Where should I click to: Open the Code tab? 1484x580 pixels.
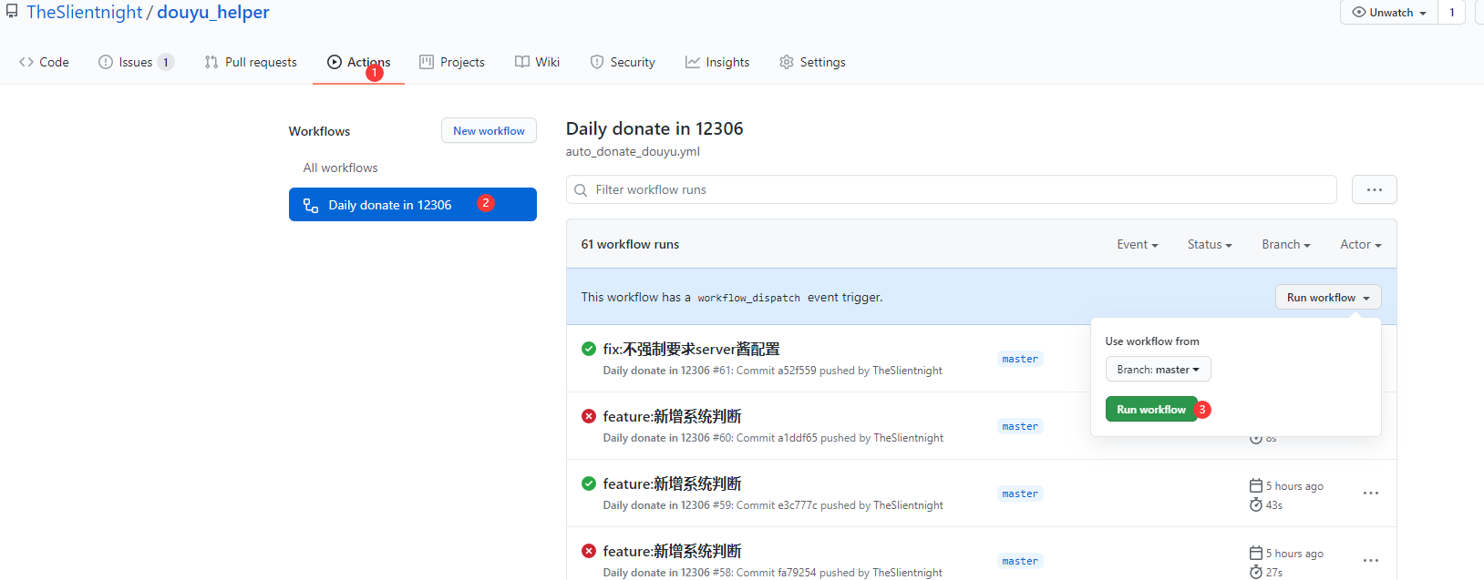(x=44, y=62)
